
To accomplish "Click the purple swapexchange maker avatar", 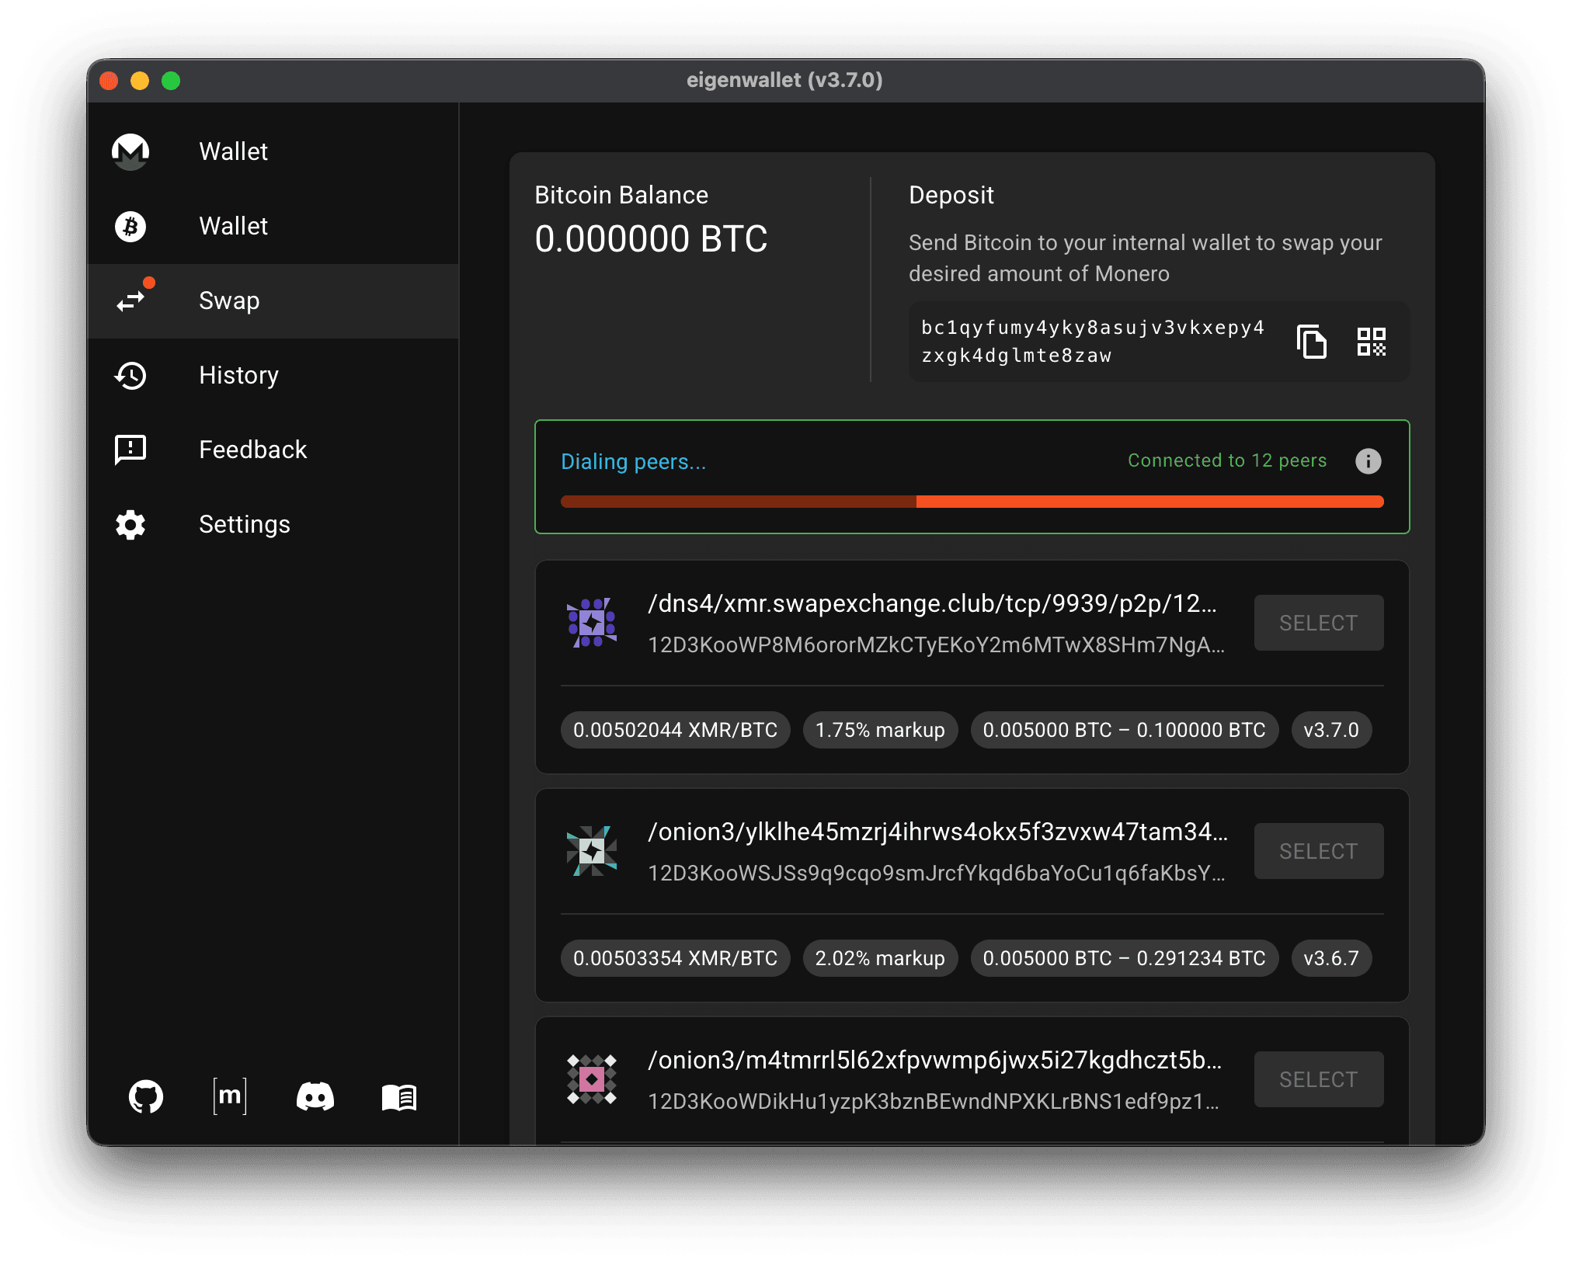I will point(592,623).
